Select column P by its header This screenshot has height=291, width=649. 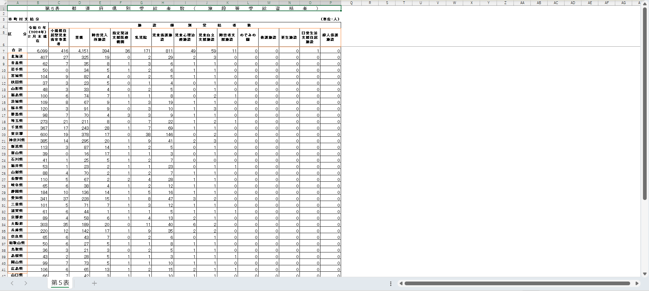[331, 3]
